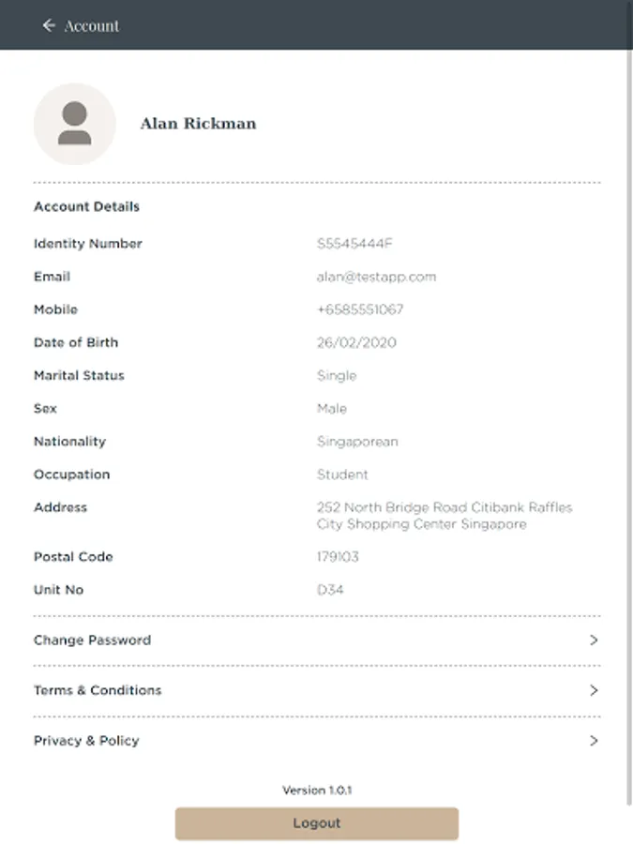
Task: Expand Privacy & Policy chevron
Action: click(593, 741)
